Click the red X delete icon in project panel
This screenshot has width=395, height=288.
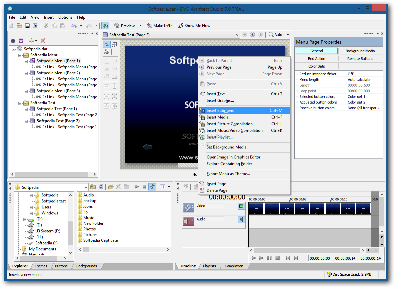43,41
